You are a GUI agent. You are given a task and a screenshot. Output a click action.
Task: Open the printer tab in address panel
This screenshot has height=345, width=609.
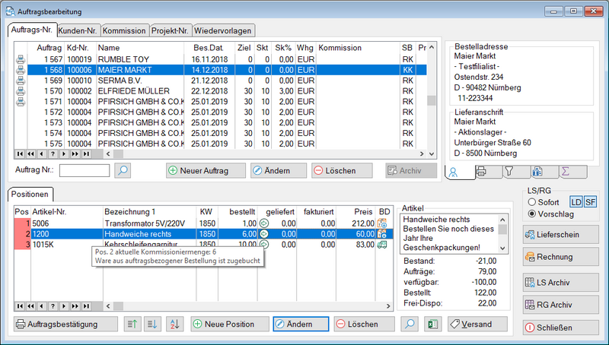pyautogui.click(x=481, y=172)
